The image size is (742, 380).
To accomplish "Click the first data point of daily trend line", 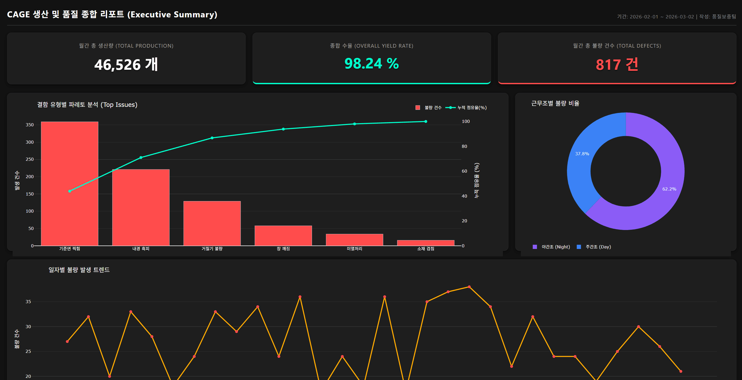I will [67, 341].
